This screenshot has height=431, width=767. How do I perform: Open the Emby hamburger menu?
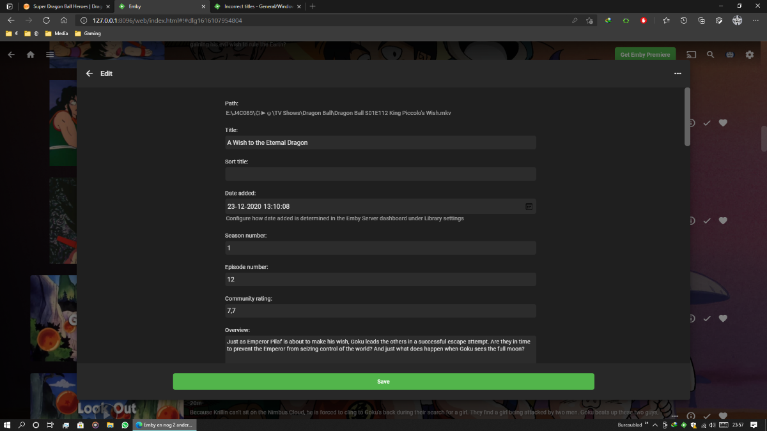(x=49, y=55)
